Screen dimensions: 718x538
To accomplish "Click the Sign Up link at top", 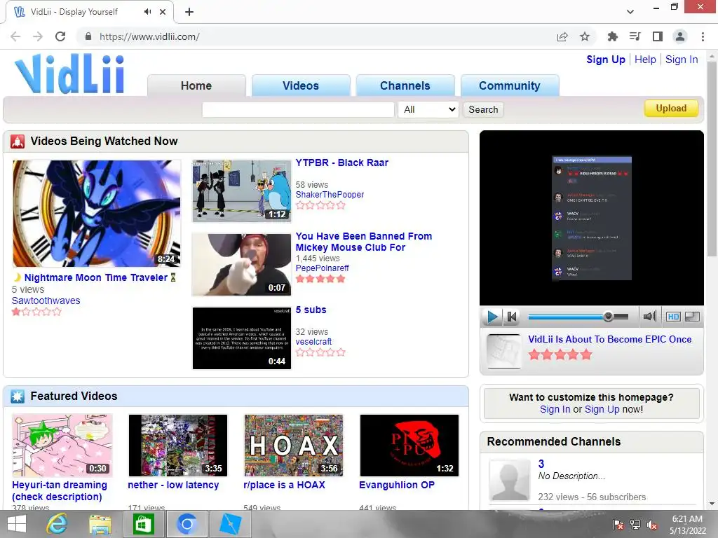I will (605, 60).
